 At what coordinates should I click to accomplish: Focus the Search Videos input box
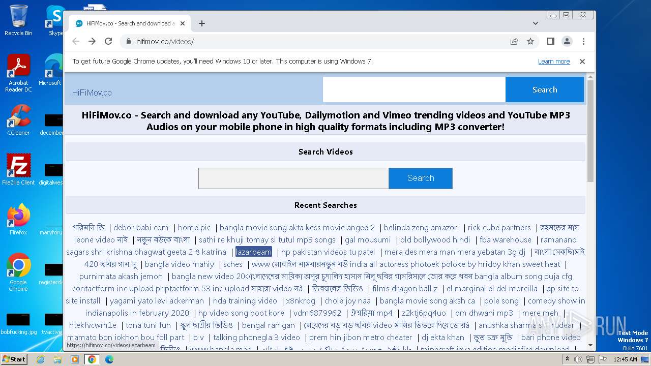(x=293, y=178)
